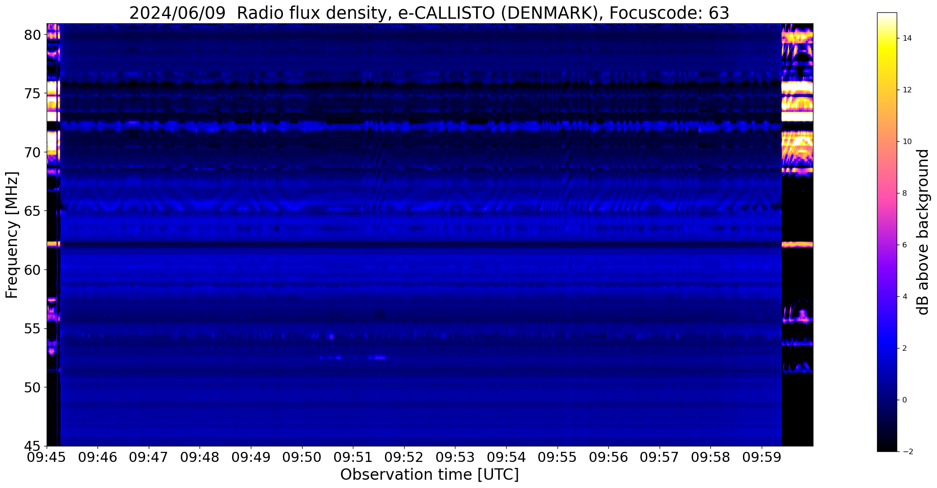
Task: Click the 09:56 time tick label
Action: 608,456
